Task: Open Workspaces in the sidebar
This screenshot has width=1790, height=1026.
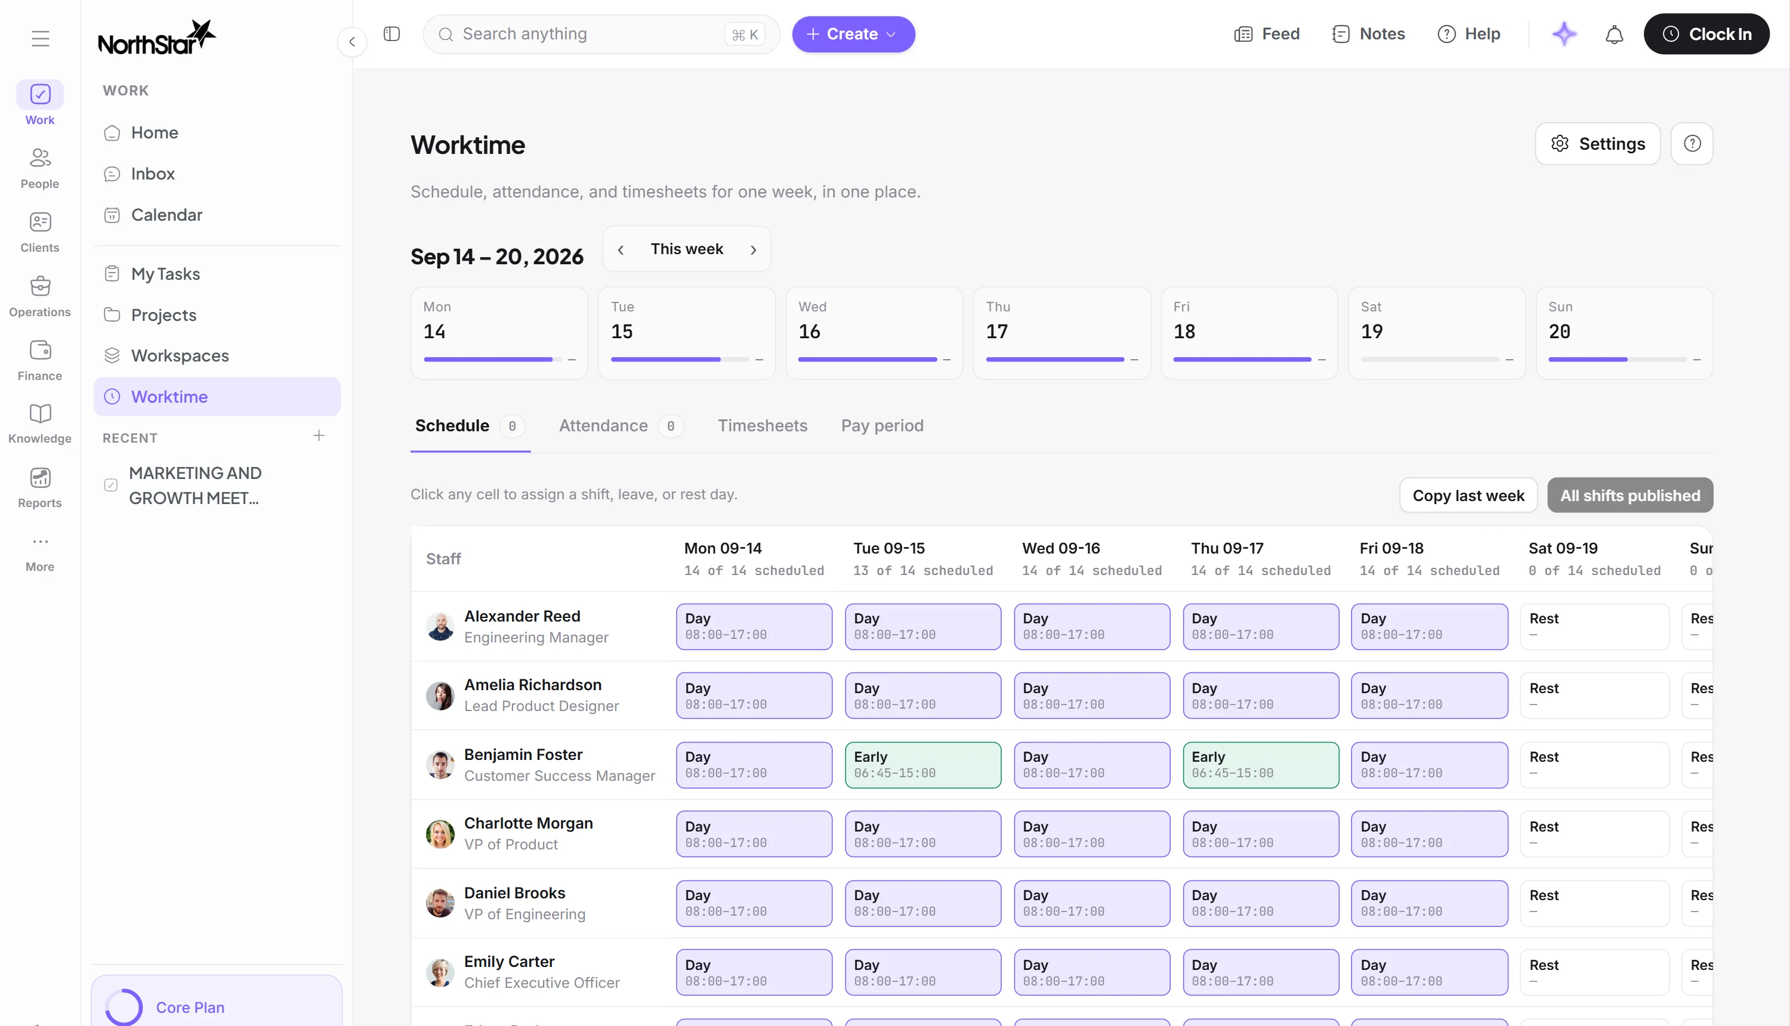Action: click(x=217, y=356)
